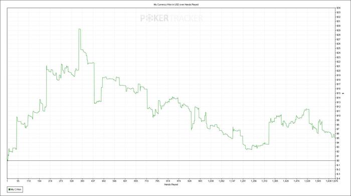Click the '437' x-axis tick label
Viewport: 351px width, 196px height.
93,181
